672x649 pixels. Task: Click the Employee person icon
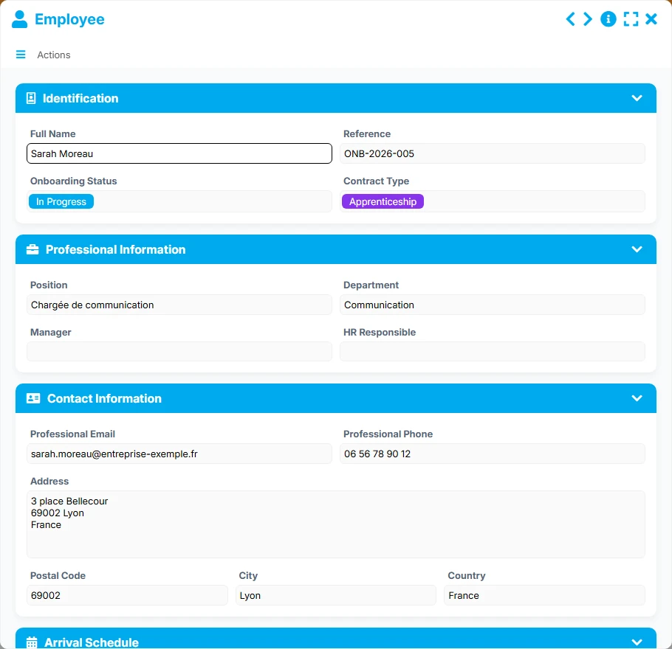[19, 19]
